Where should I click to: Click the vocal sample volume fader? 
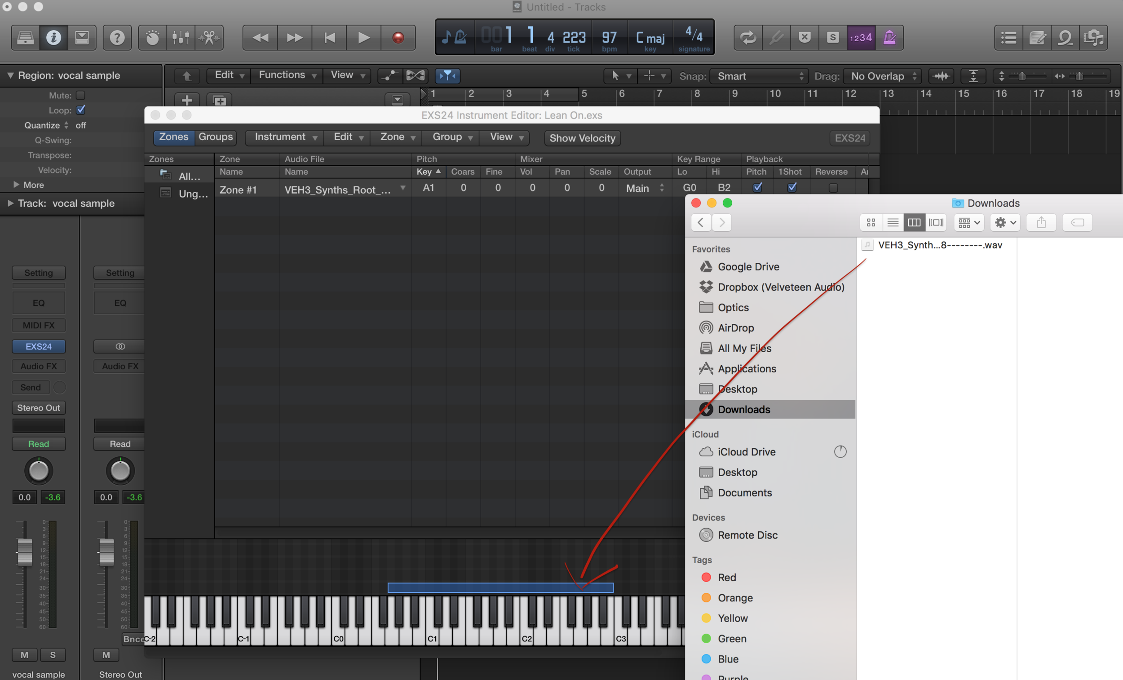coord(25,552)
